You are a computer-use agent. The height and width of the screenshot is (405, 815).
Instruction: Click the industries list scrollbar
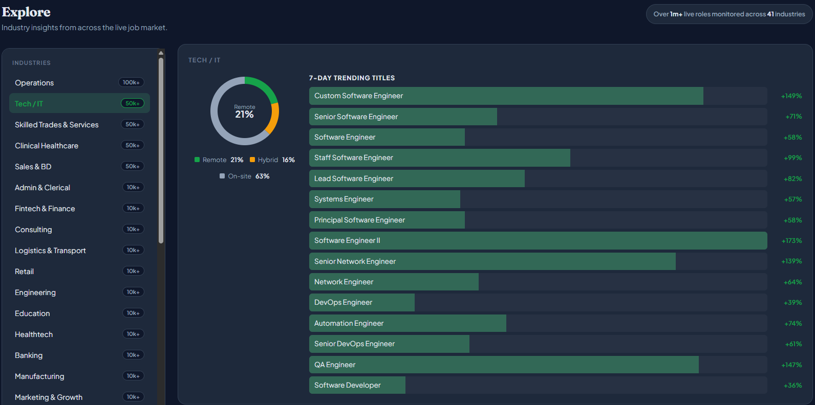pos(161,150)
